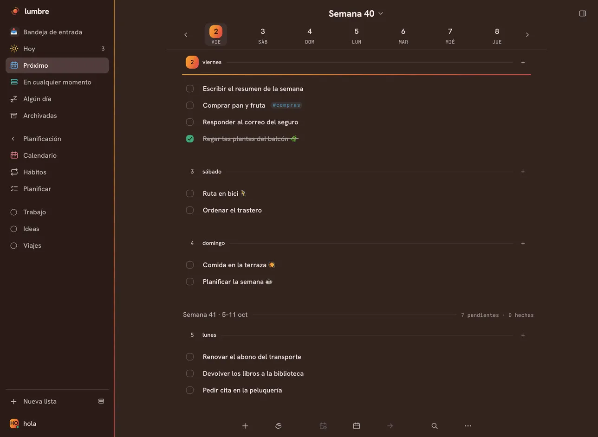
Task: Open task 'Devolver los libros a la biblioteca'
Action: [x=253, y=373]
